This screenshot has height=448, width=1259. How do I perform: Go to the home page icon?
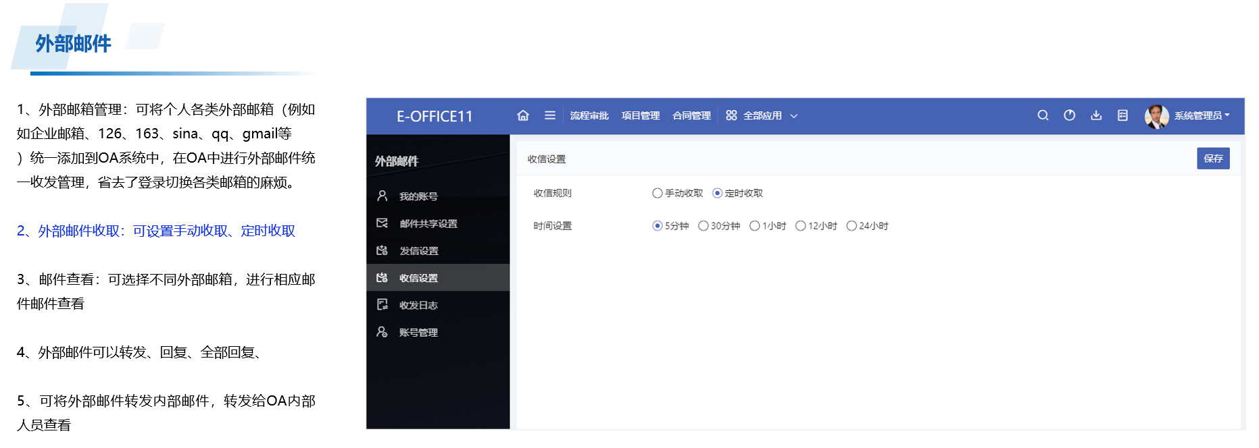[x=523, y=115]
